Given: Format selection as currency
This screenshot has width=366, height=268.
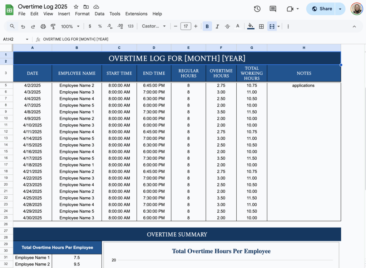Looking at the screenshot, I should click(x=89, y=26).
